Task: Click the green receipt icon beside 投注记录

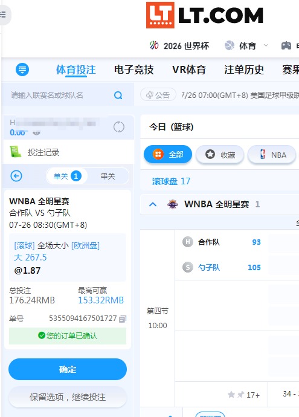Action: pos(16,152)
